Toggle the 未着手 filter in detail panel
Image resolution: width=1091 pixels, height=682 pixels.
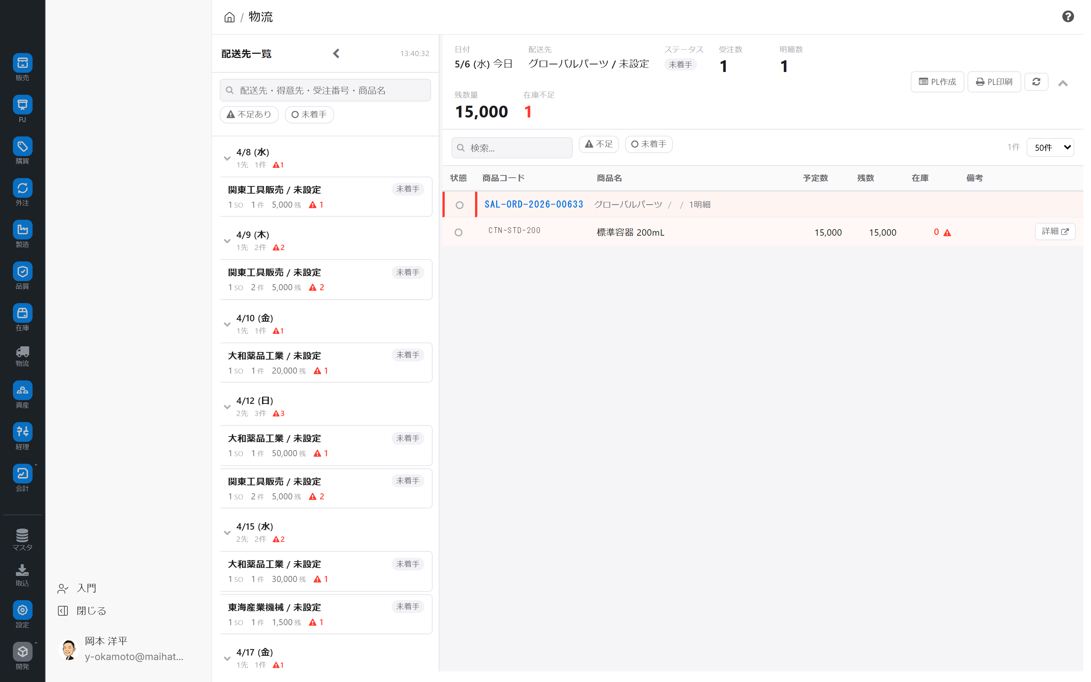pyautogui.click(x=648, y=144)
